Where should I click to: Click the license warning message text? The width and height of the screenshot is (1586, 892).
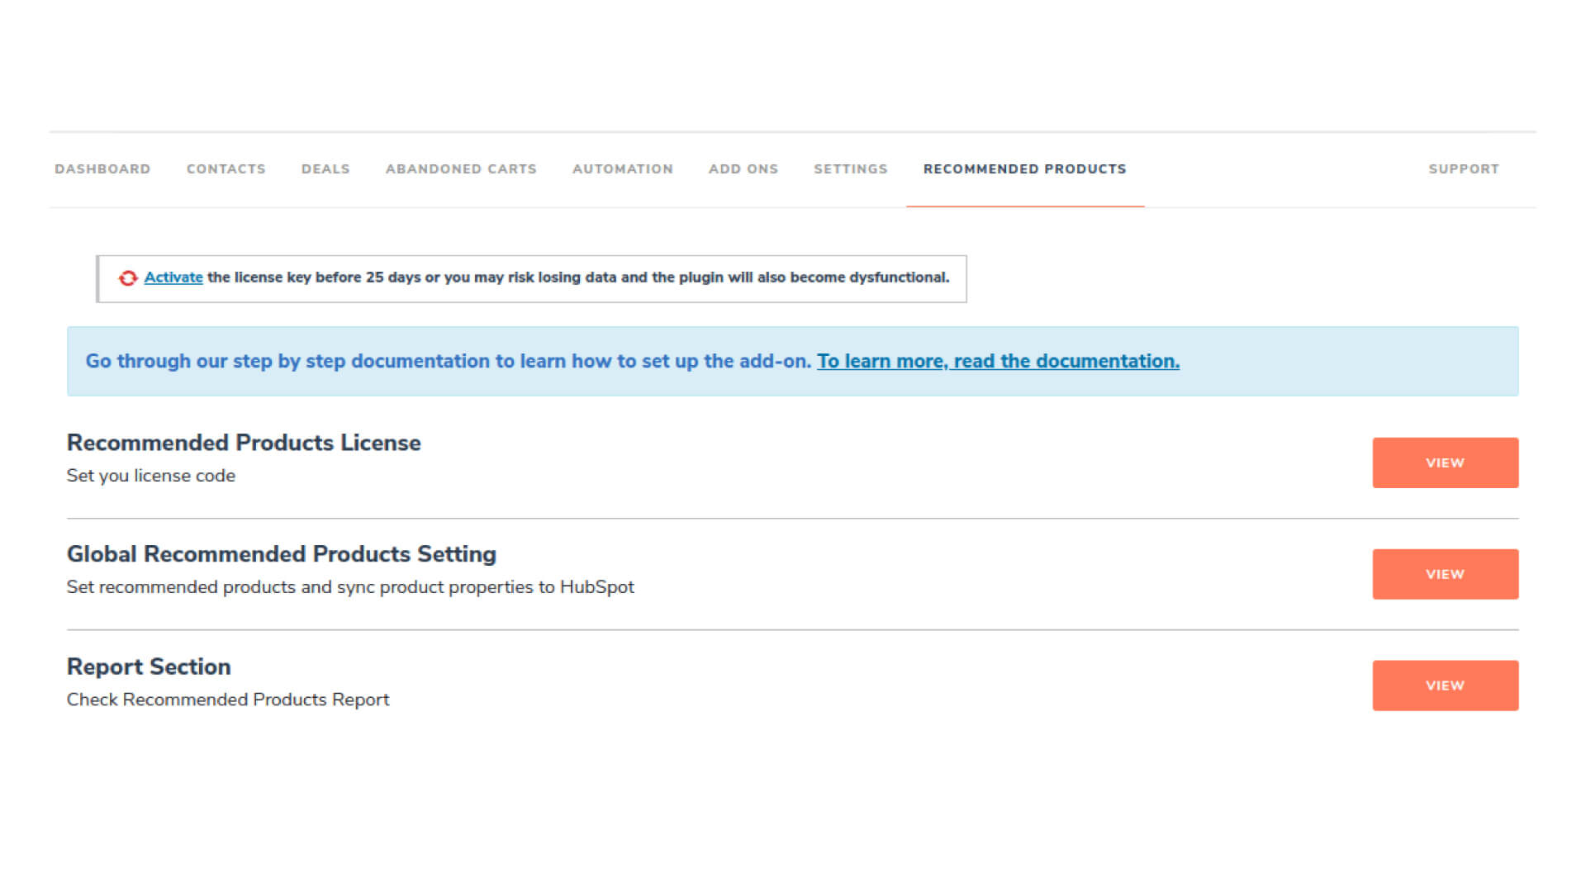578,278
